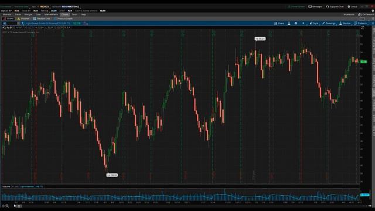375x211 pixels.
Task: Click the Share button on chart toolbar
Action: pos(279,23)
